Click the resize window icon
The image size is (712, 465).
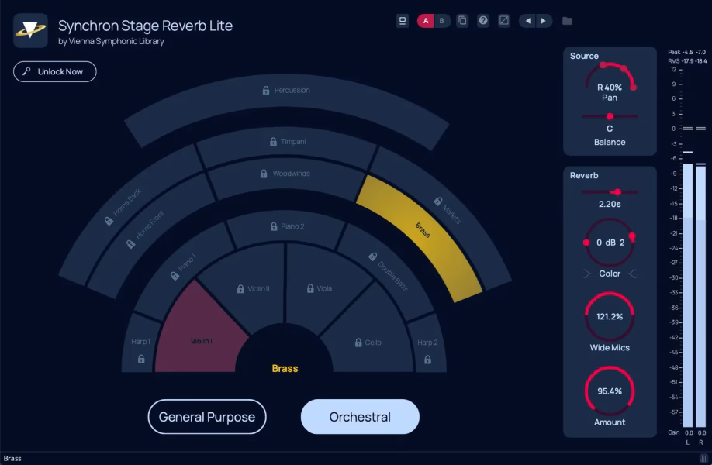click(x=504, y=21)
